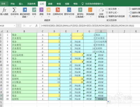Click the formula bar confirm checkmark

pyautogui.click(x=31, y=26)
